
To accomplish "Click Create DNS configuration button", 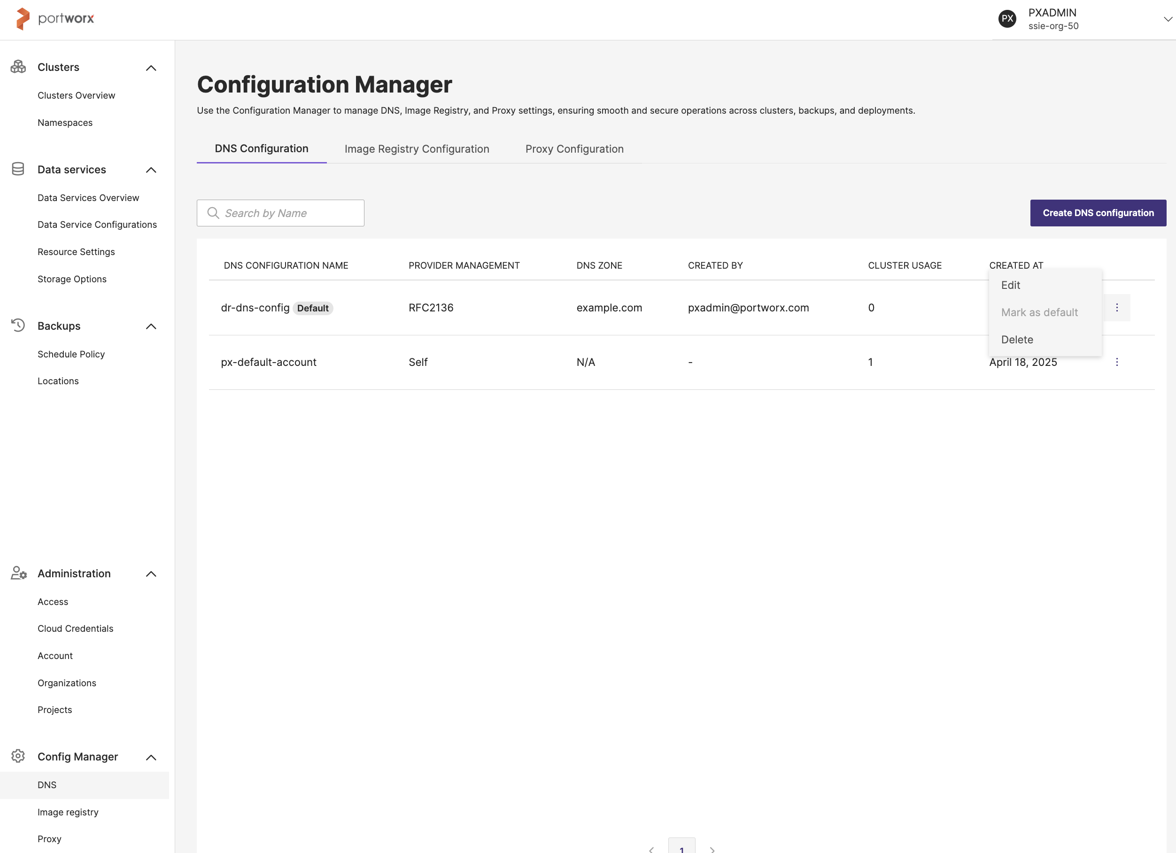I will (1098, 213).
